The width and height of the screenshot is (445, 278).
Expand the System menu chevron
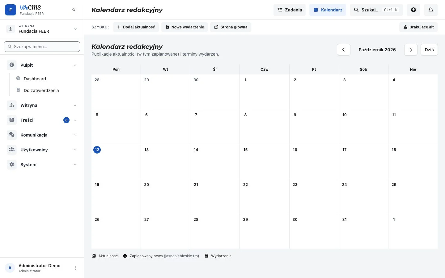(x=75, y=165)
